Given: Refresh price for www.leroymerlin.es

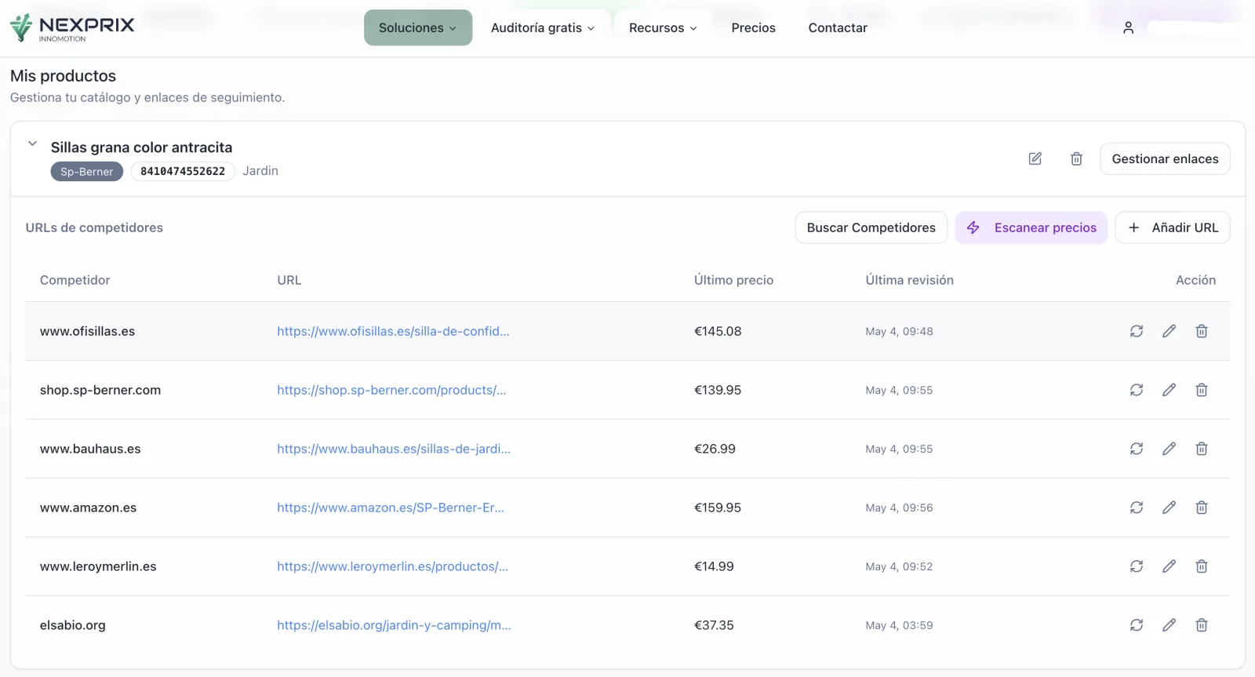Looking at the screenshot, I should 1137,566.
